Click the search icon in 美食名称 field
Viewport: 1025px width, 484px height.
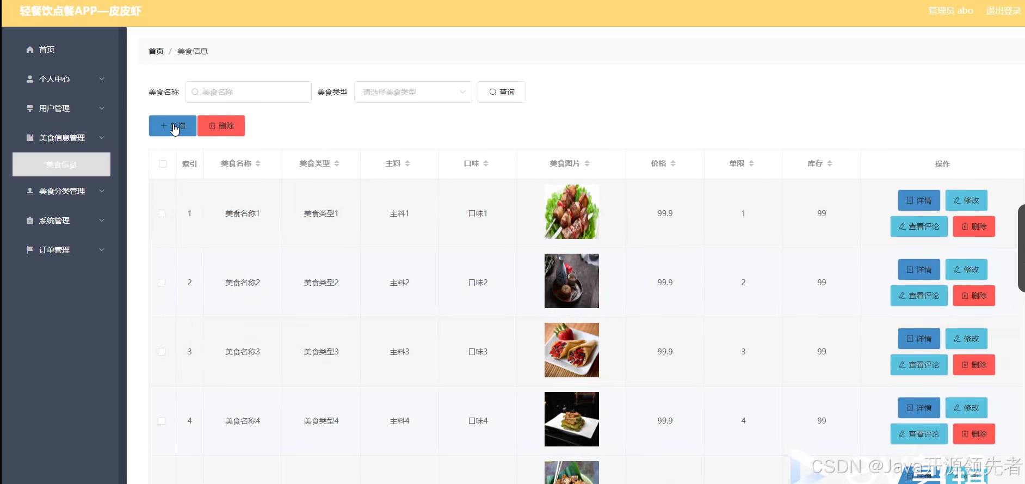coord(195,92)
